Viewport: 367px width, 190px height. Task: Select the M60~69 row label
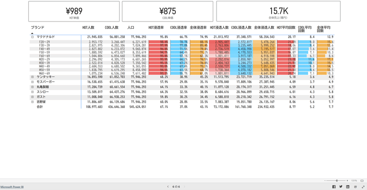pos(44,74)
